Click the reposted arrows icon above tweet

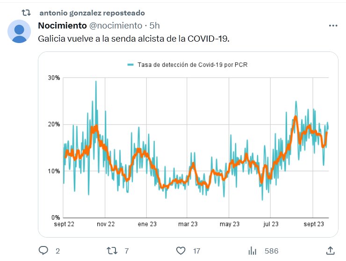(x=26, y=13)
